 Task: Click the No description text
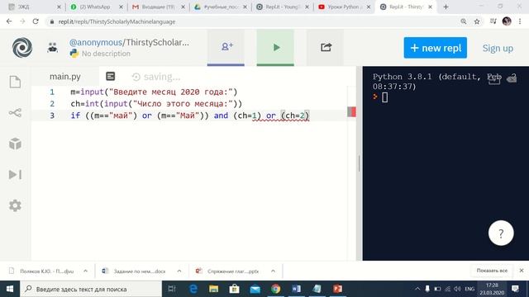click(x=106, y=54)
